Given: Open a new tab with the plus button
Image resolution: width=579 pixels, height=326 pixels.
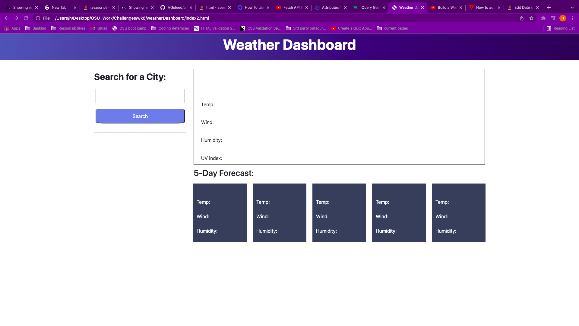Looking at the screenshot, I should [x=549, y=7].
